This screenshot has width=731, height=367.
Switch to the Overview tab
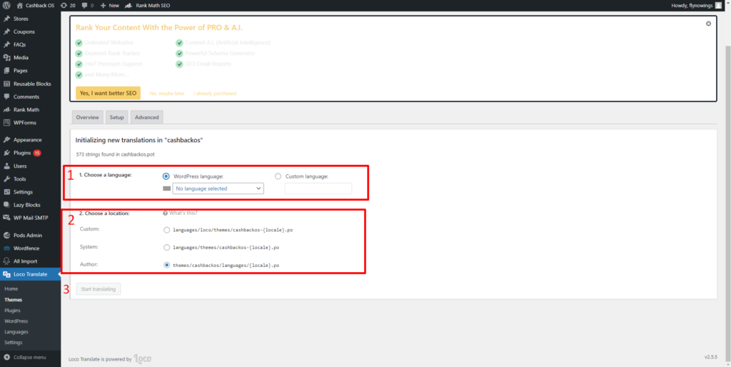(x=88, y=118)
